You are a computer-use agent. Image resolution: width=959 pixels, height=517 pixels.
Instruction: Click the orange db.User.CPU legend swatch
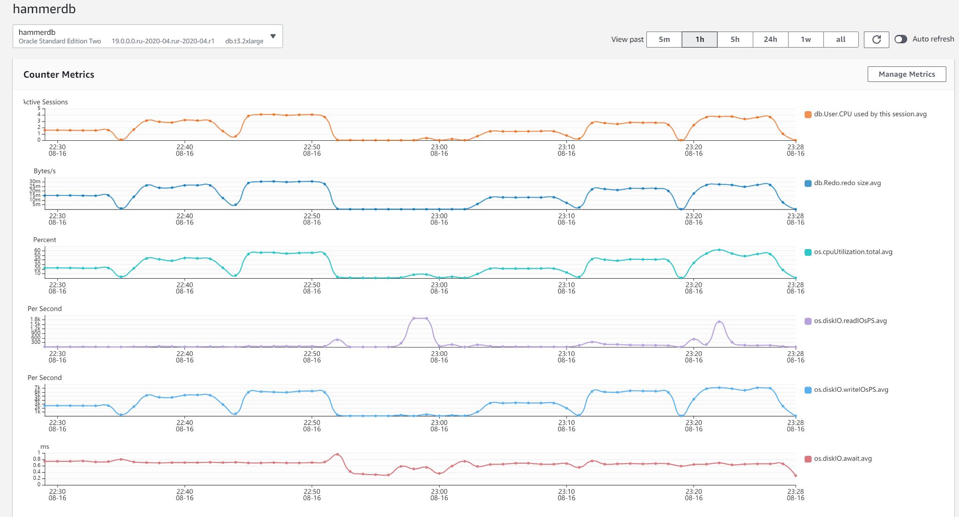pyautogui.click(x=808, y=114)
